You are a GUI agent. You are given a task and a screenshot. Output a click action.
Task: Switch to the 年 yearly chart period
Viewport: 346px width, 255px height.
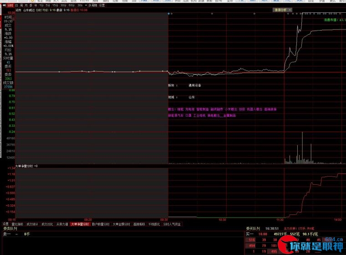click(36, 5)
